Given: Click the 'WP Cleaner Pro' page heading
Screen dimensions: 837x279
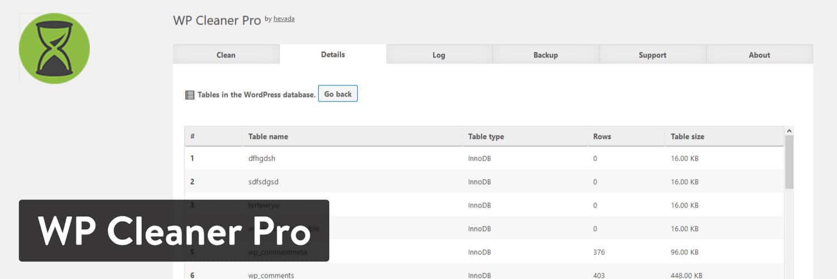Looking at the screenshot, I should (217, 20).
